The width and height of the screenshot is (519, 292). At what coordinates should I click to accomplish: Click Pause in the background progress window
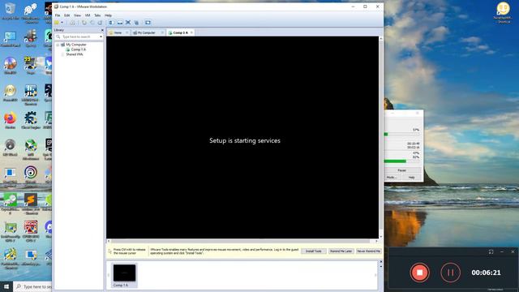[402, 170]
